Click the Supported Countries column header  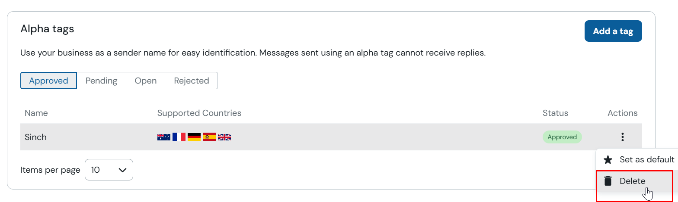(199, 113)
